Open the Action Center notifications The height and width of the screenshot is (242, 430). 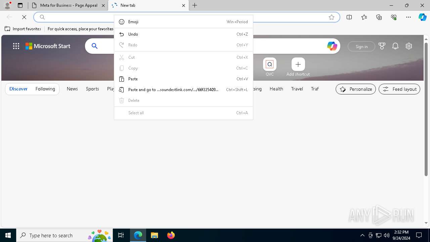(x=419, y=235)
